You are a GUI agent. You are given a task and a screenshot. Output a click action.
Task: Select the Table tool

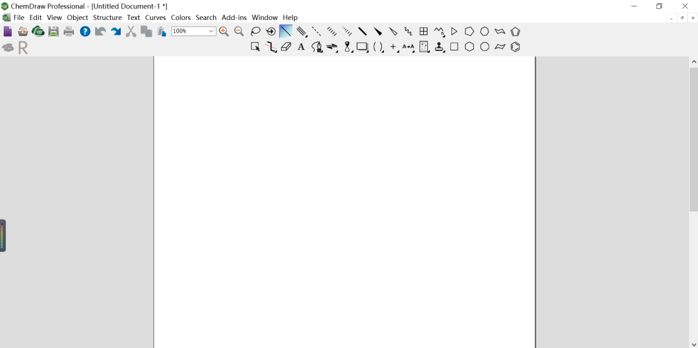(424, 31)
